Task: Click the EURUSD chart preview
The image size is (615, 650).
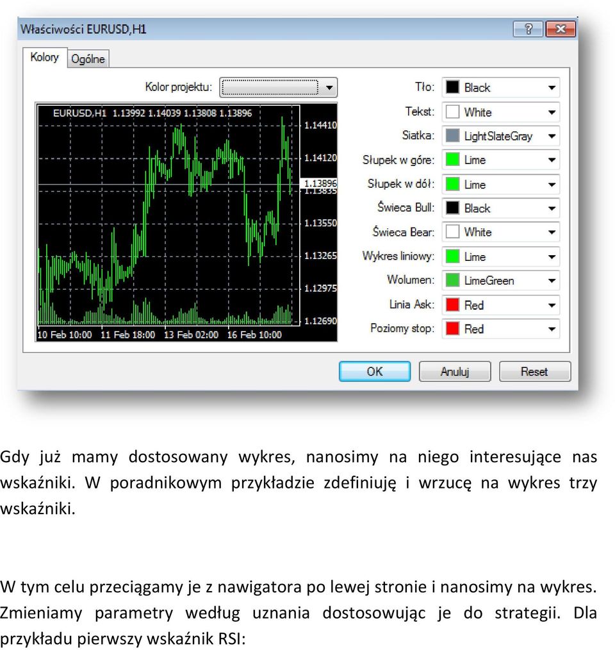Action: coord(186,222)
